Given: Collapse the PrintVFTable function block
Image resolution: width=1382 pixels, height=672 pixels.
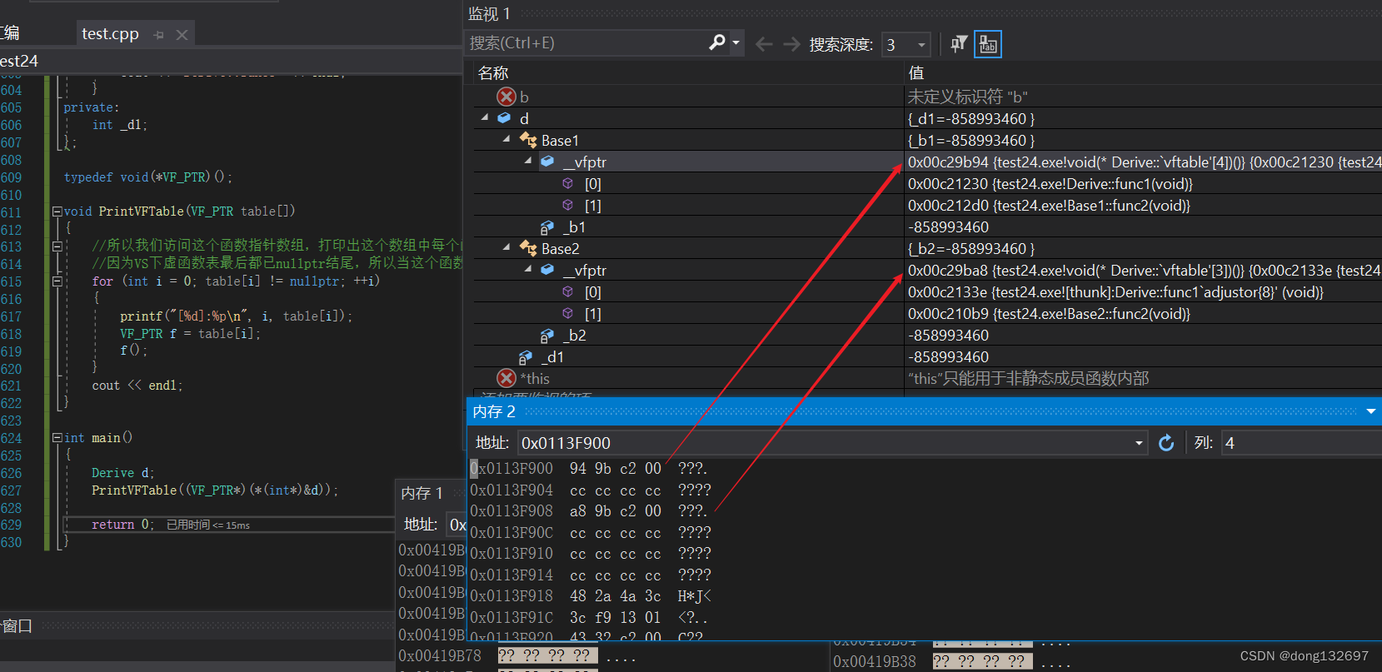Looking at the screenshot, I should [x=57, y=212].
